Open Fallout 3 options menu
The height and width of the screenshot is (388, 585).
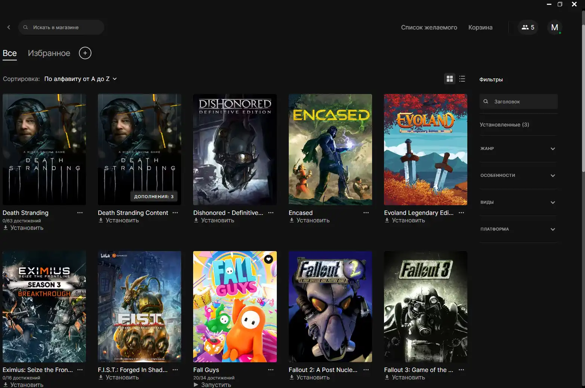461,370
